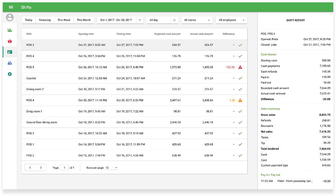Click the orange warning icon for POS 4
Image resolution: width=336 pixels, height=196 pixels.
click(240, 100)
